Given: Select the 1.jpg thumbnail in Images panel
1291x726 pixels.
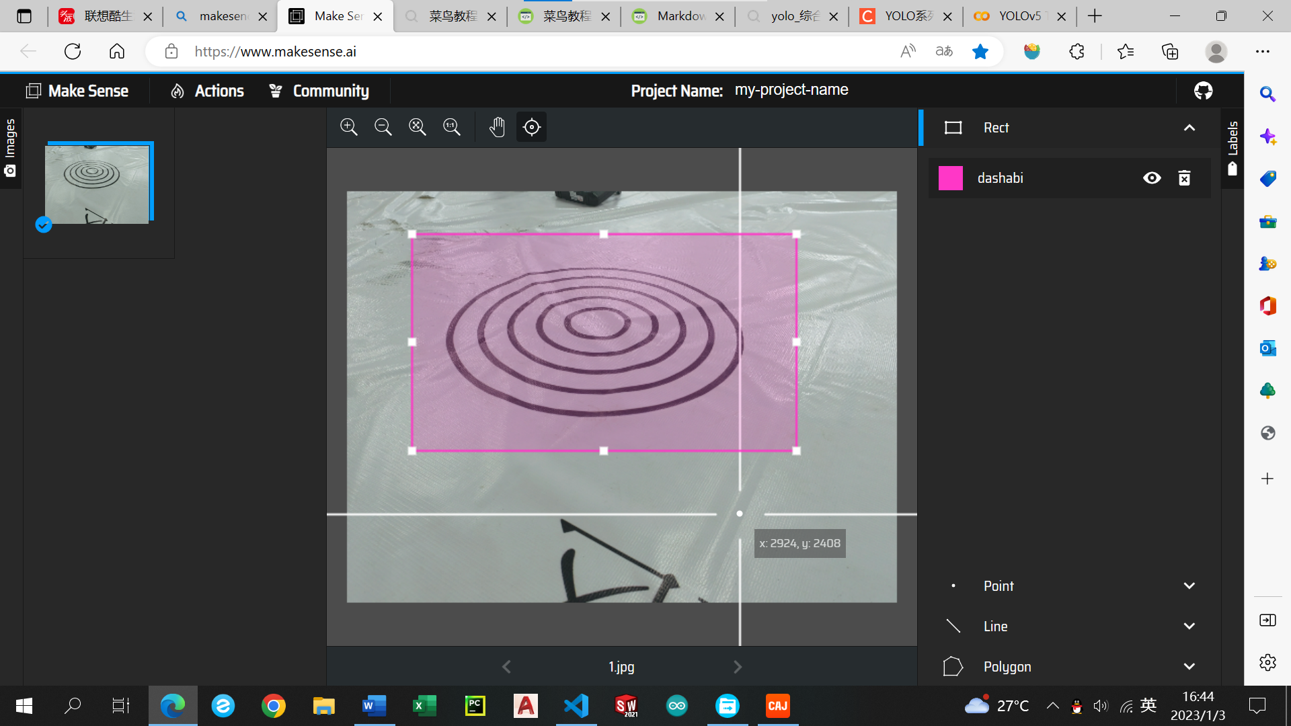Looking at the screenshot, I should (x=97, y=184).
